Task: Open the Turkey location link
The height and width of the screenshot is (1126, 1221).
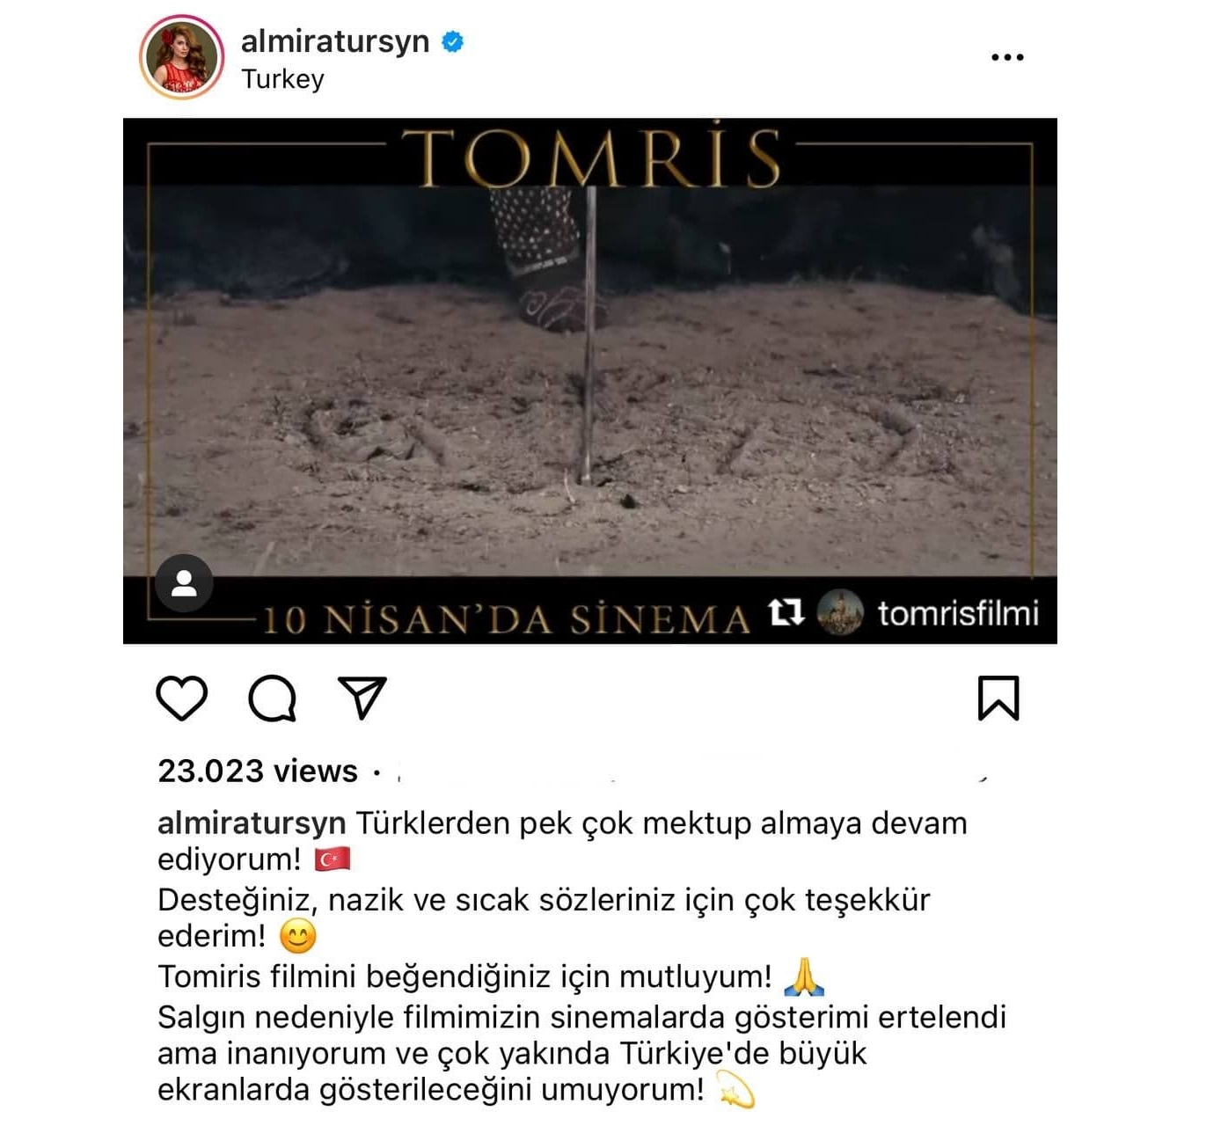Action: tap(282, 79)
